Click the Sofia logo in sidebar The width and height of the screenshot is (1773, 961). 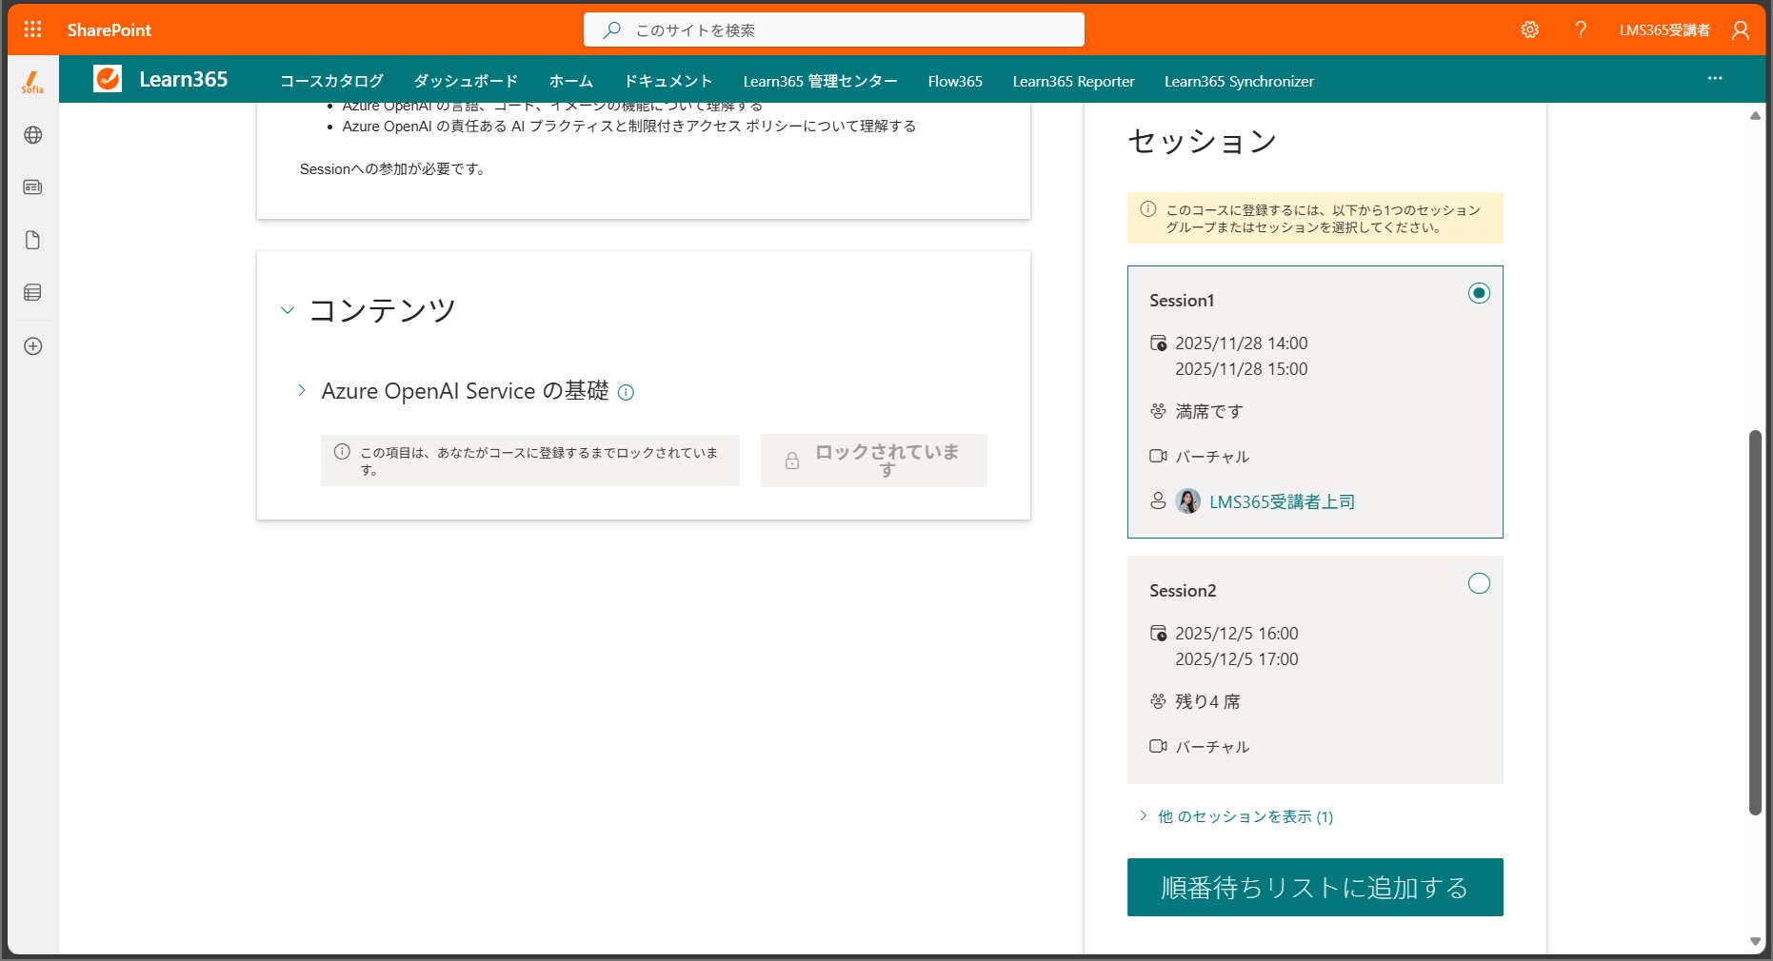(32, 82)
